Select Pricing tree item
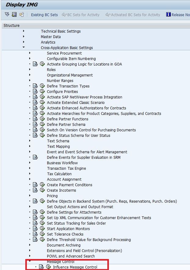 (x=52, y=196)
